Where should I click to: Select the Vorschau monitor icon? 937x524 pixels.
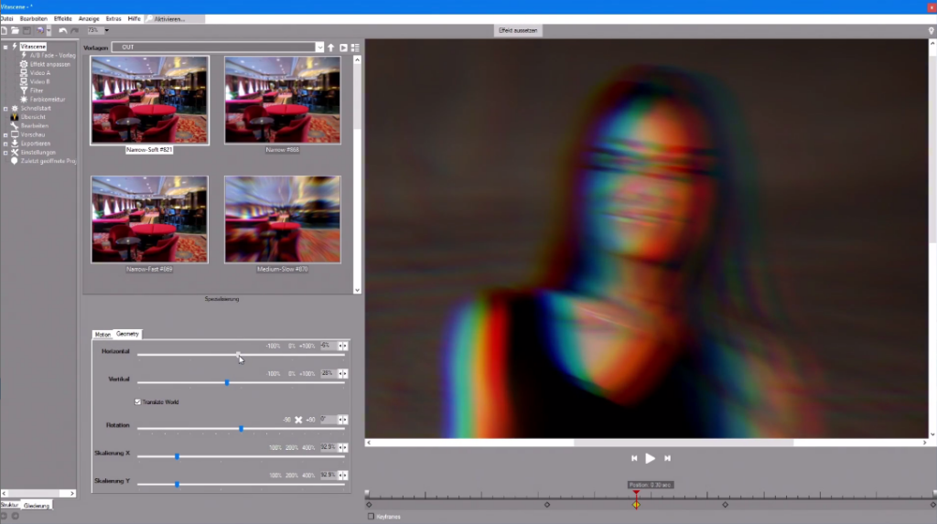click(x=15, y=135)
